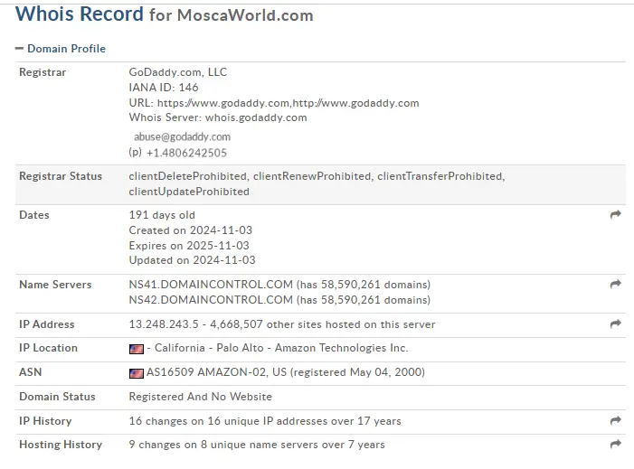634x469 pixels.
Task: Select NS42.DOMAINCONTROL.COM name server
Action: click(211, 300)
